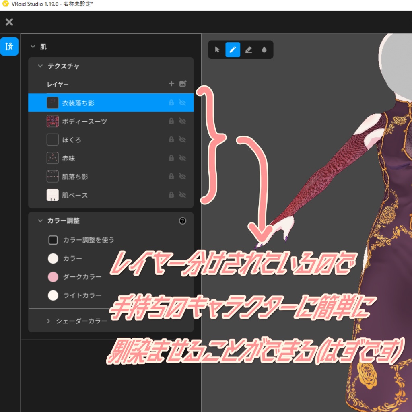Unlock the ボディースーツ layer

[171, 121]
